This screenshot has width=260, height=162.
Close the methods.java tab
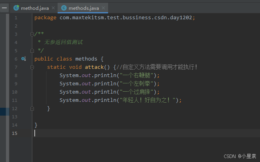[103, 8]
